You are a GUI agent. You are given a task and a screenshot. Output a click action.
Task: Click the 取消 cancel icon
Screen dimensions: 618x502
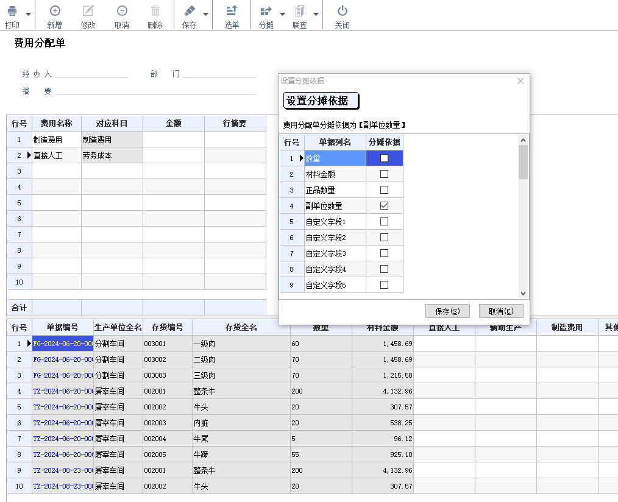(121, 10)
